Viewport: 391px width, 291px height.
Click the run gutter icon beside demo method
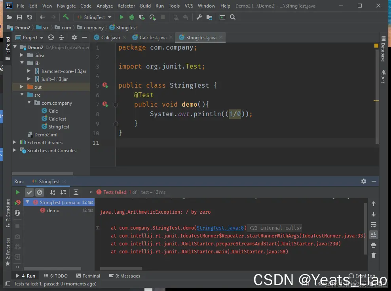105,104
